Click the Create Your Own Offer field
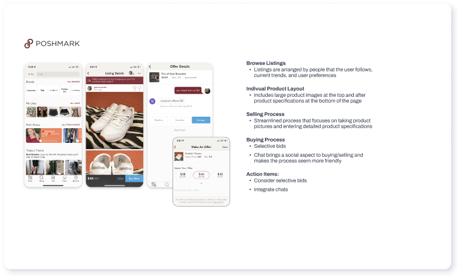Image resolution: width=460 pixels, height=278 pixels. click(201, 190)
